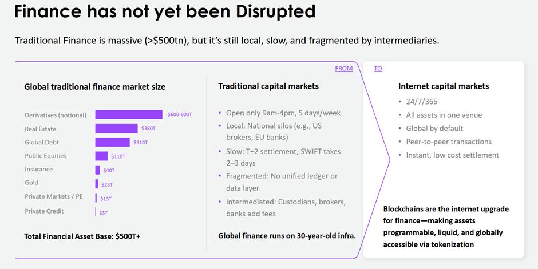Click the Private Credit $3T label
This screenshot has height=269, width=538.
coord(103,213)
